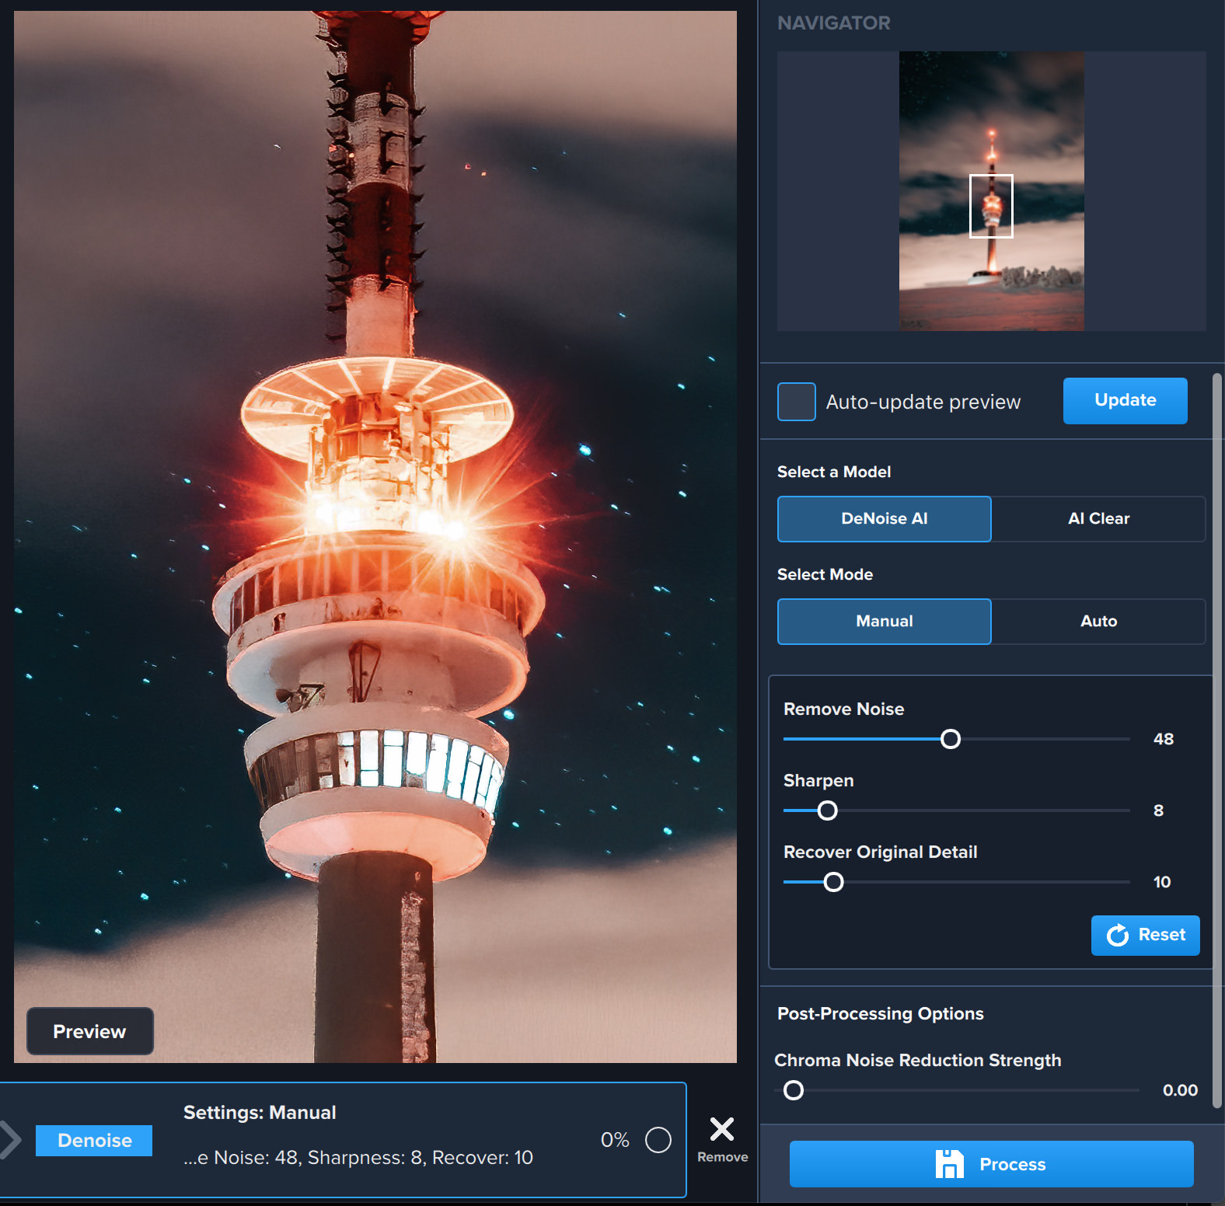The image size is (1225, 1206).
Task: Select the DeNoise AI model
Action: click(x=884, y=518)
